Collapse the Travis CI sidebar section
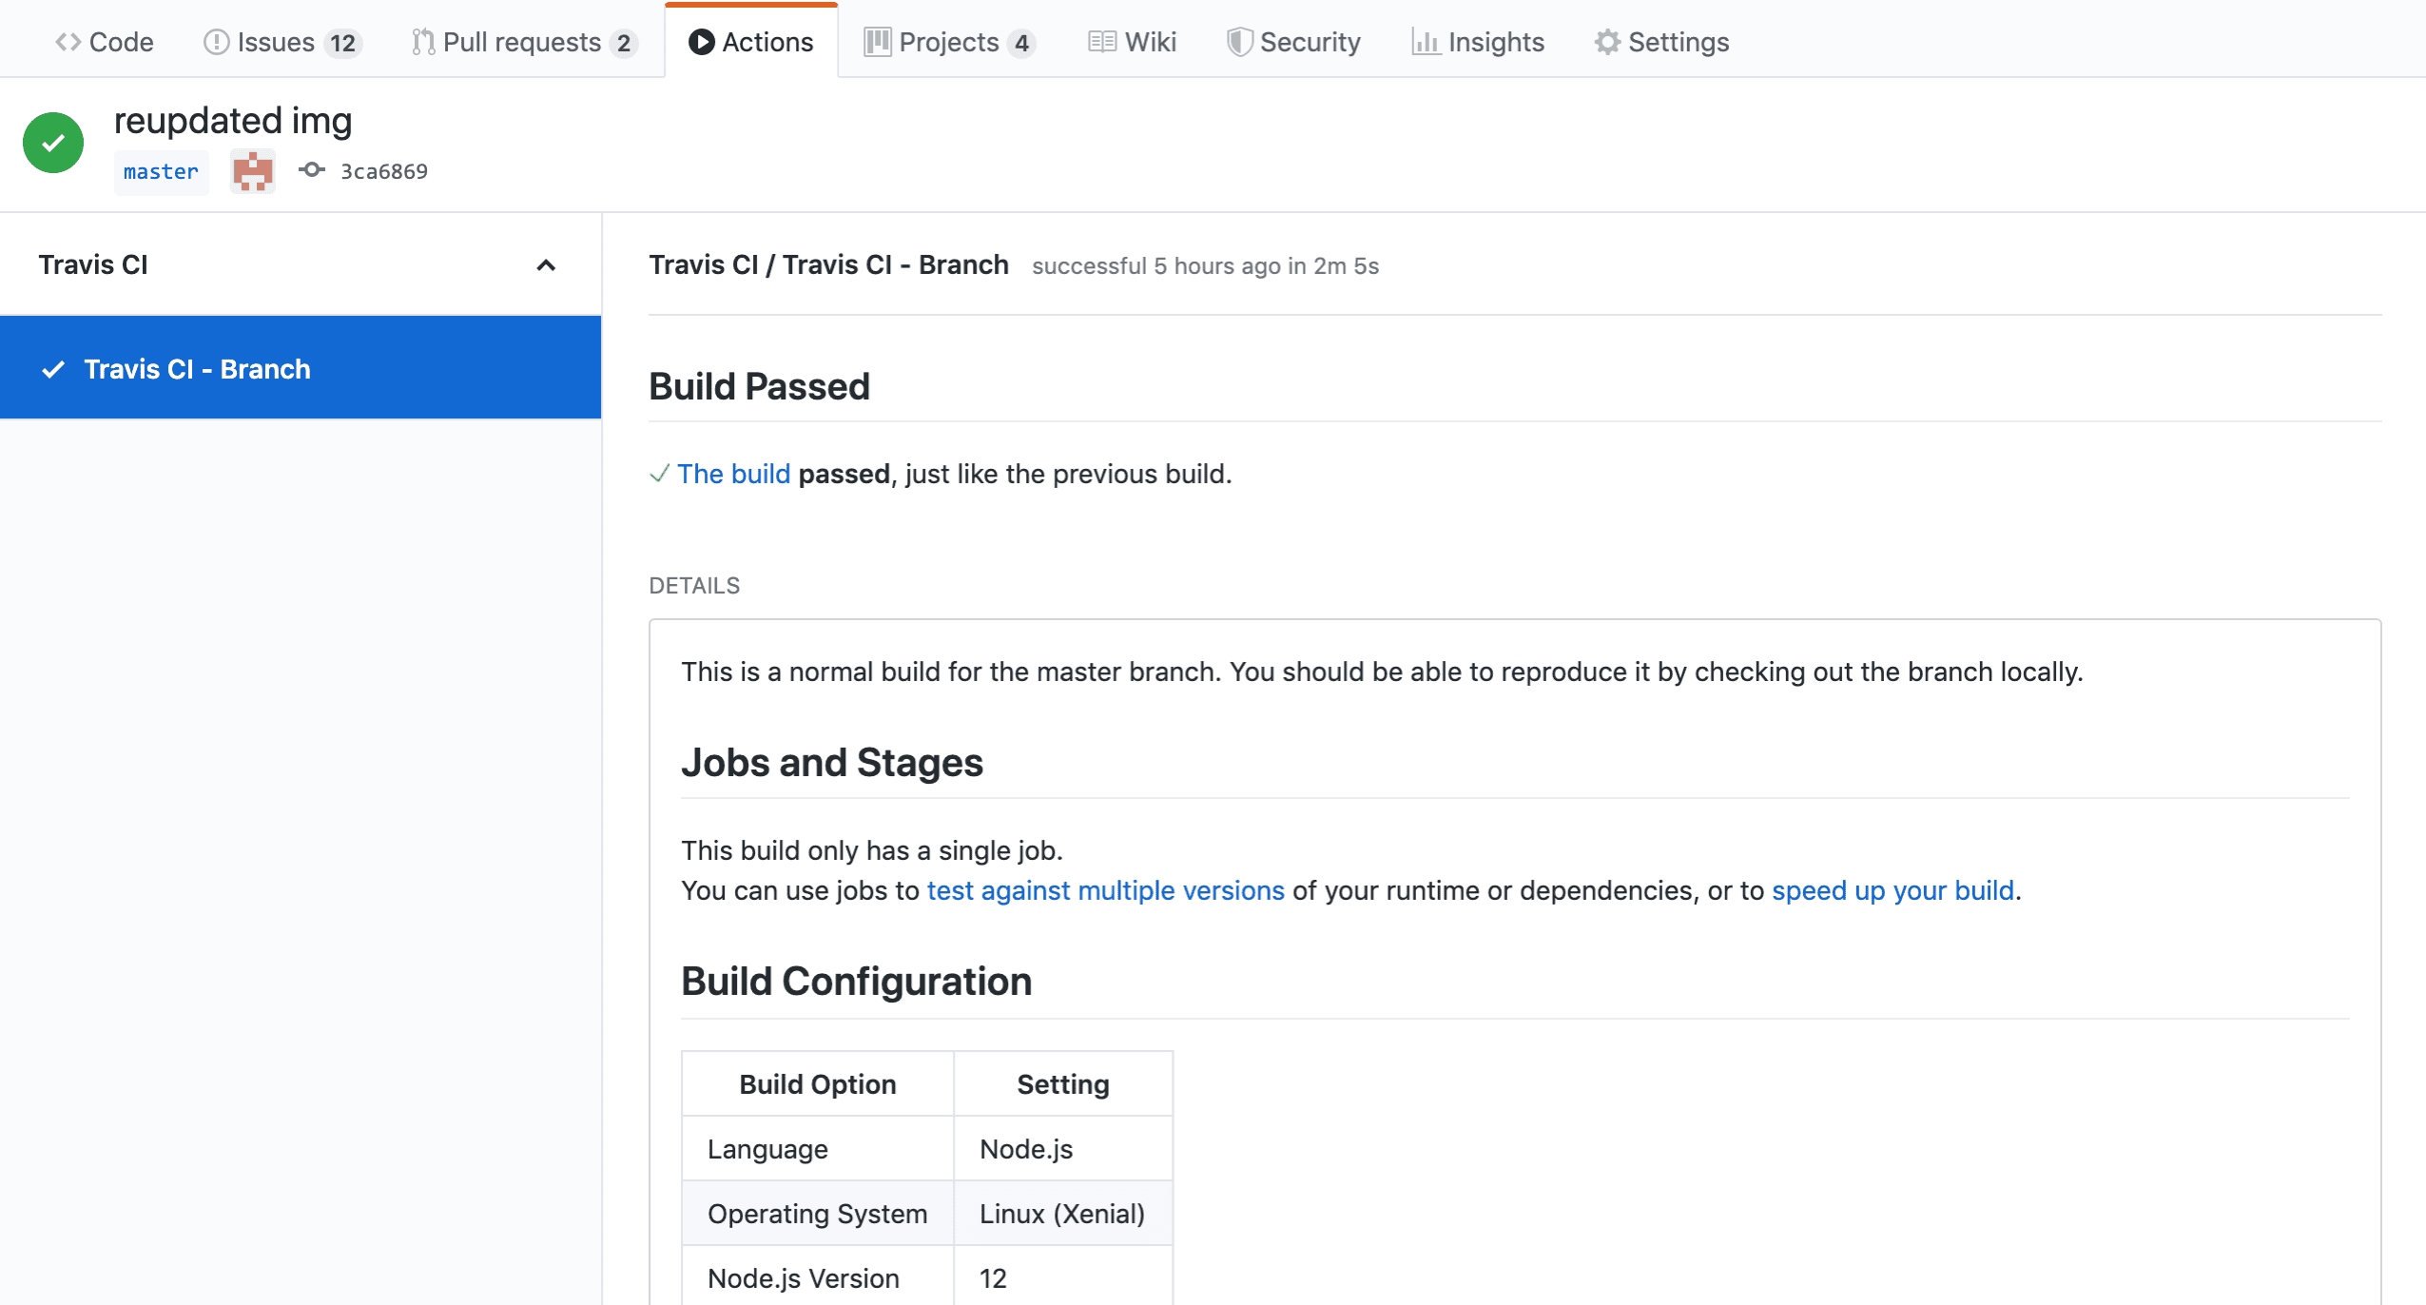This screenshot has height=1305, width=2426. (x=545, y=265)
